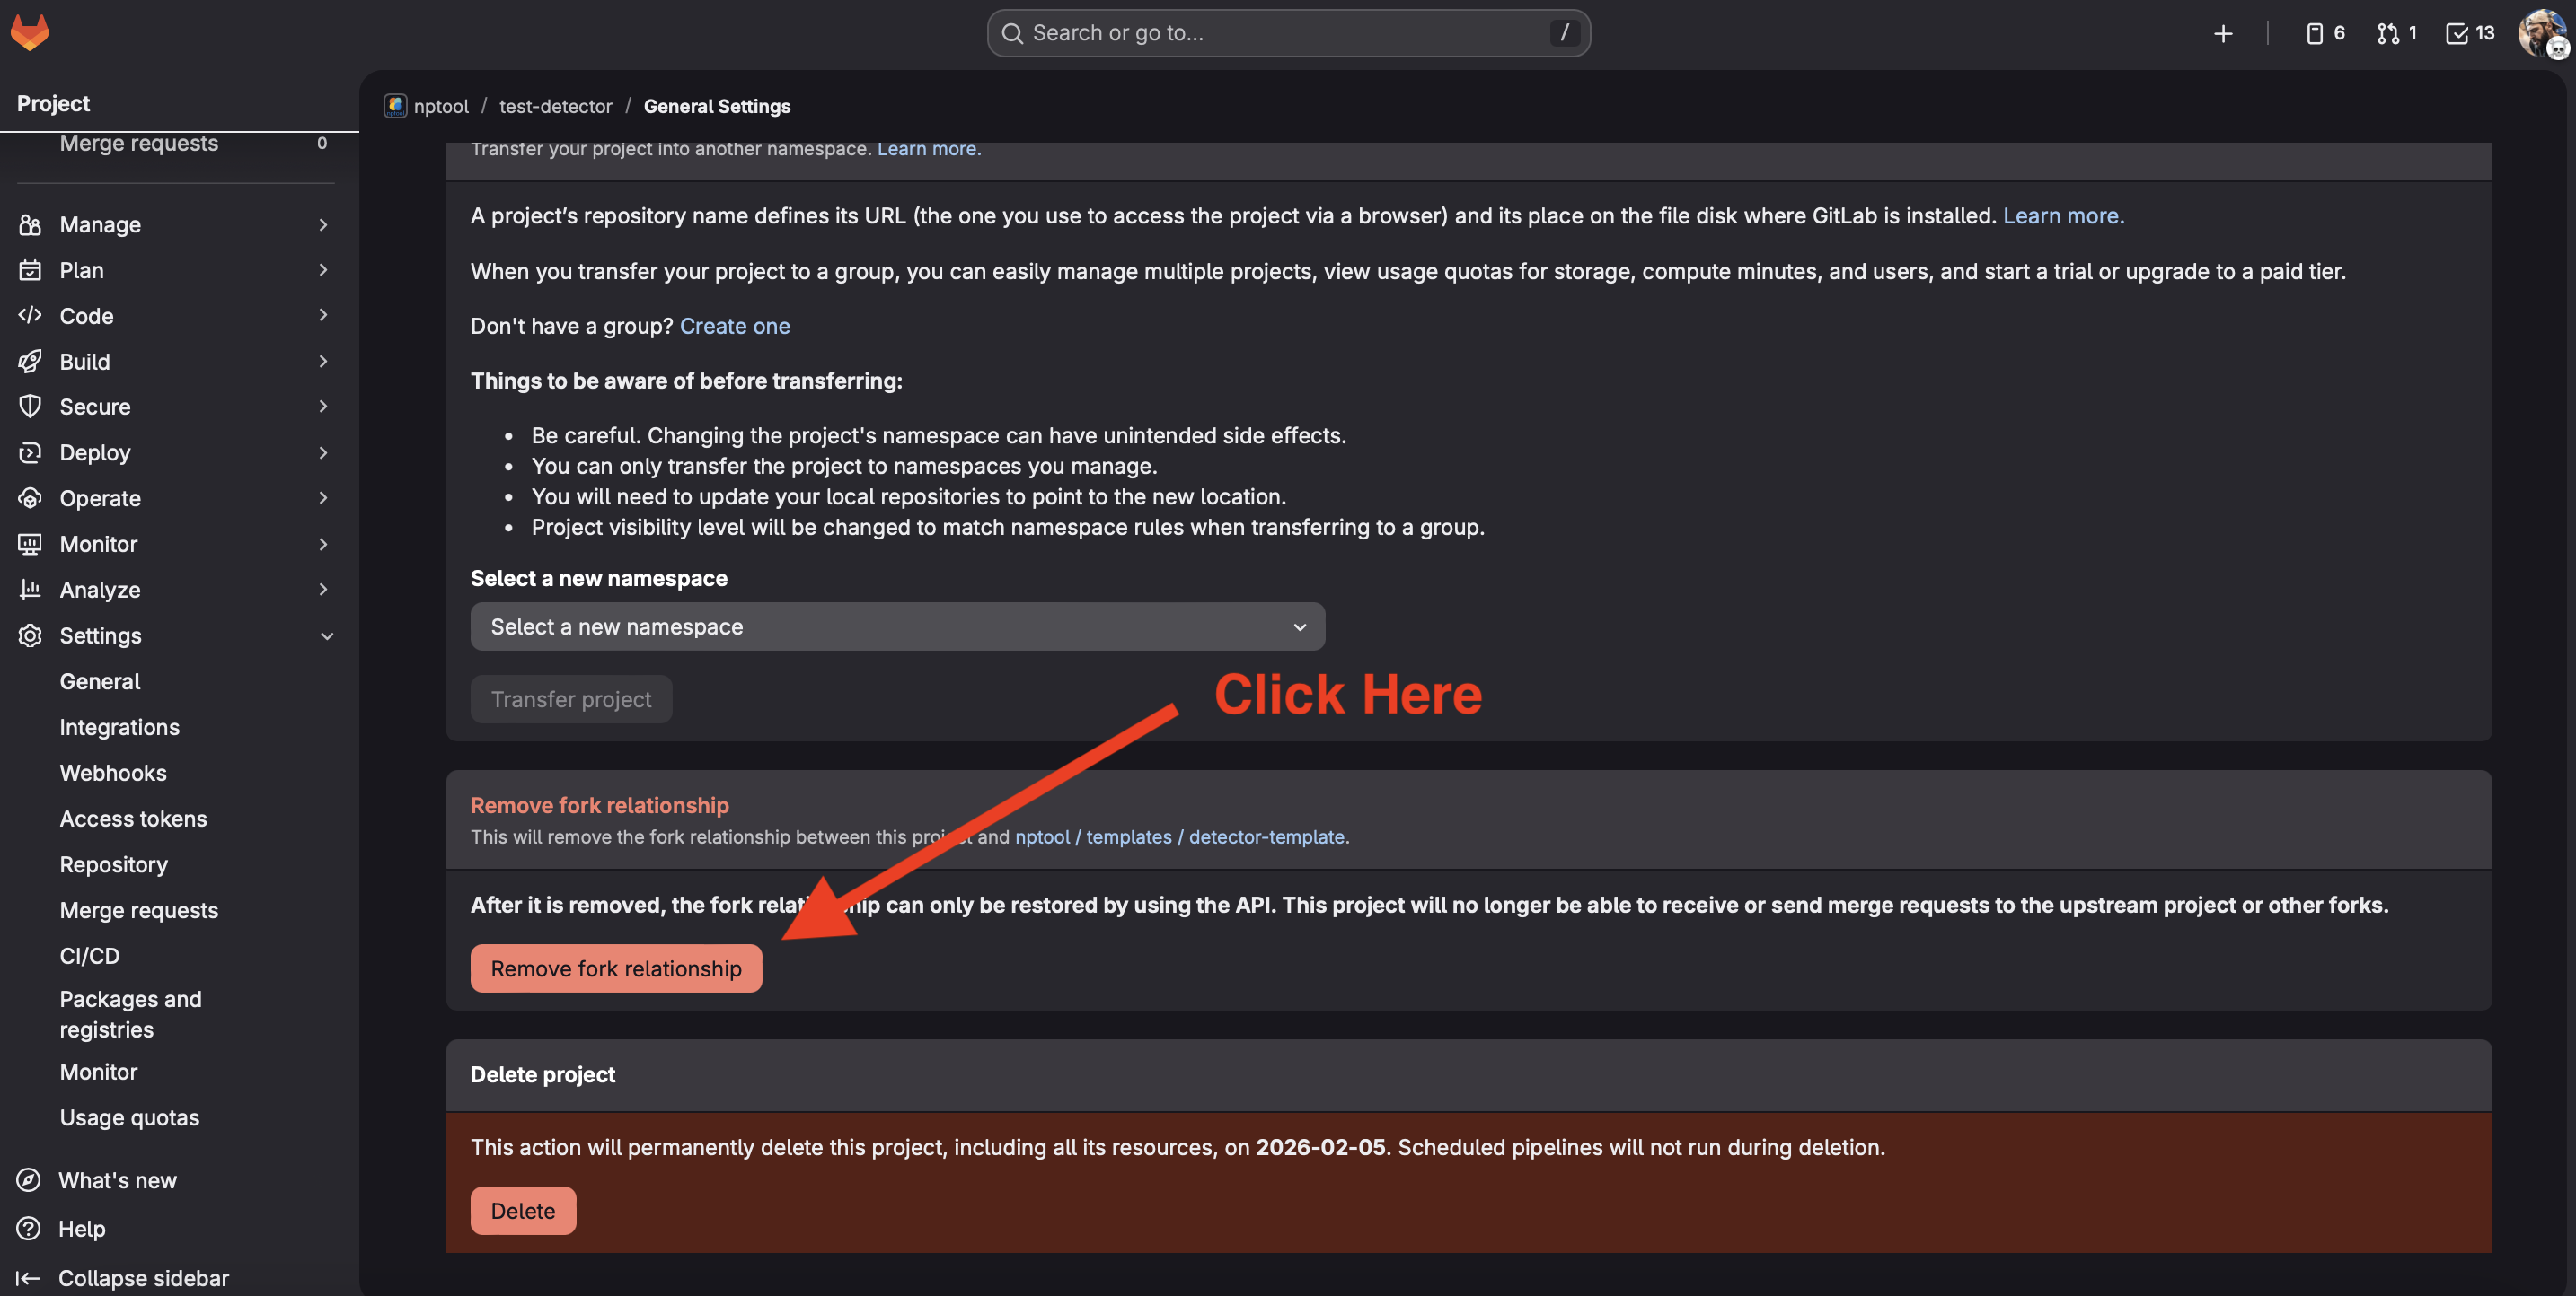Click Remove fork relationship button
This screenshot has height=1296, width=2576.
click(x=615, y=968)
